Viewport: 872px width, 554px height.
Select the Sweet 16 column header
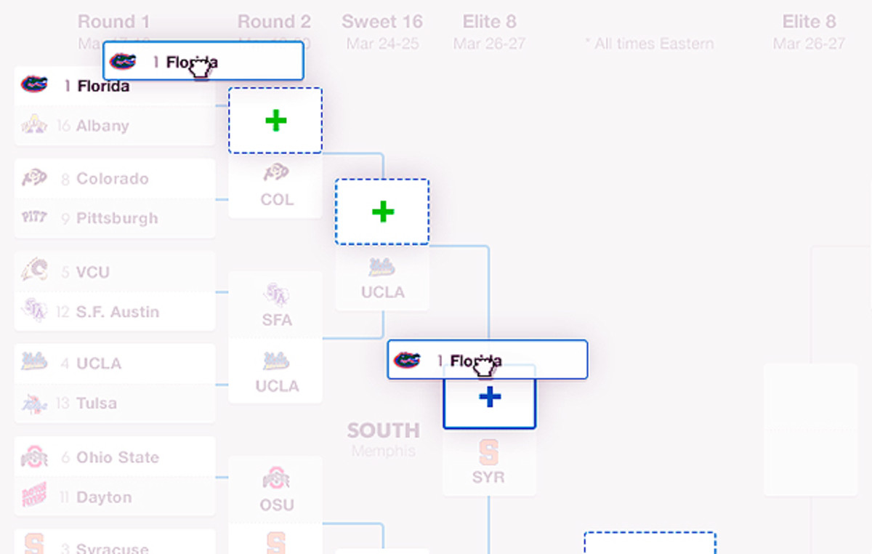382,21
